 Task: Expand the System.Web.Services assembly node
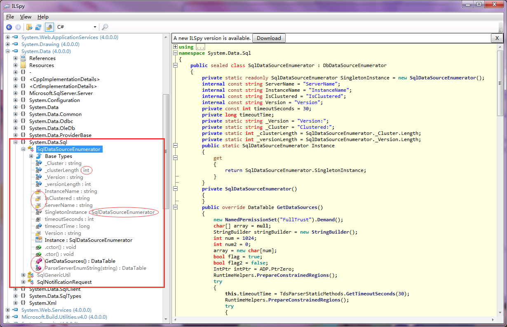7,310
